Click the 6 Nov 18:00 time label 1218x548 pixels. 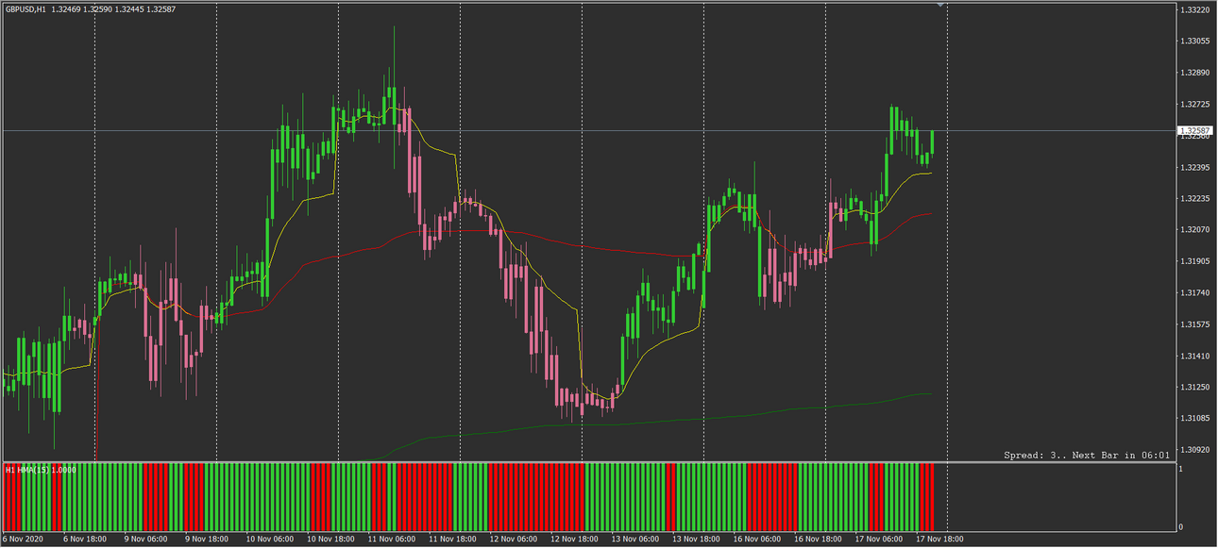tap(86, 540)
